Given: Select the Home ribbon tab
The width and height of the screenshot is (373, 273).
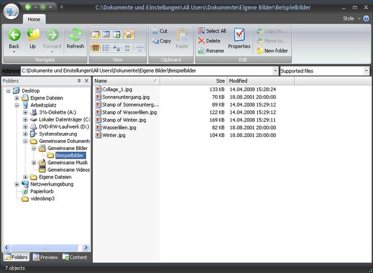Looking at the screenshot, I should click(x=34, y=19).
